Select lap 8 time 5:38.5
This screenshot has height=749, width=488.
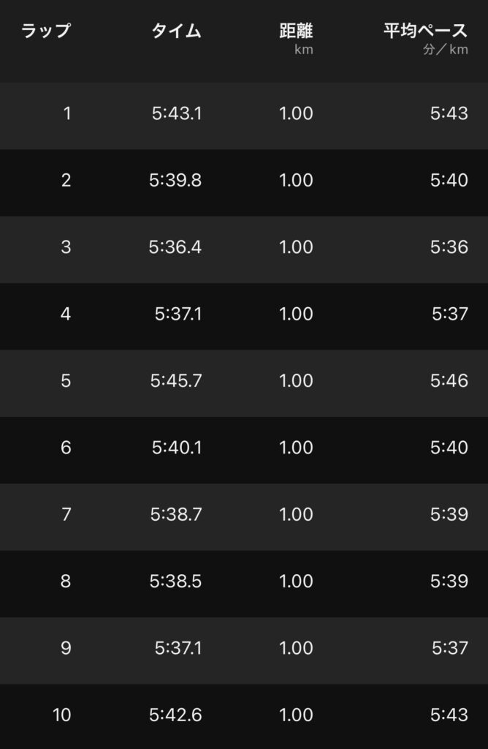click(176, 581)
